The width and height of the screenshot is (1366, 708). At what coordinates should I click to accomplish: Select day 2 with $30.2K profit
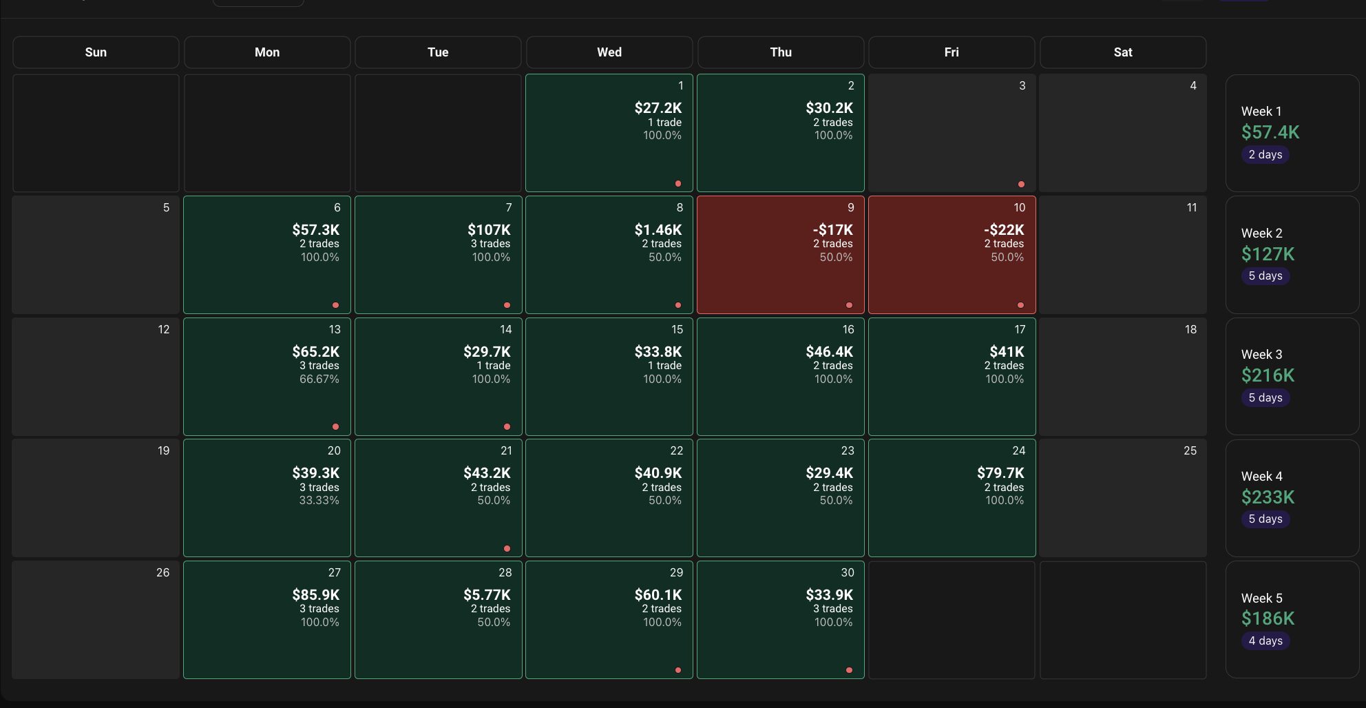tap(781, 133)
